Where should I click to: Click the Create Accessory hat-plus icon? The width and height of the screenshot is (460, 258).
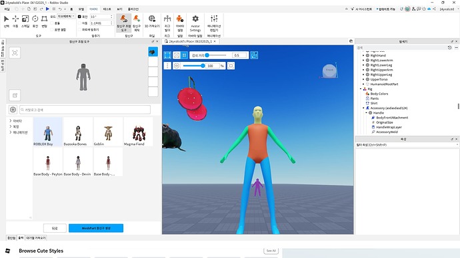coord(137,19)
